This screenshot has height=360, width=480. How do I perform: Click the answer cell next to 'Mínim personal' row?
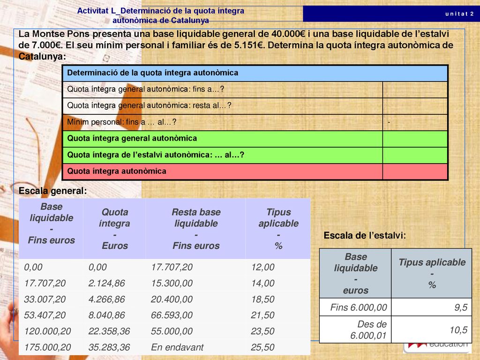(x=415, y=122)
